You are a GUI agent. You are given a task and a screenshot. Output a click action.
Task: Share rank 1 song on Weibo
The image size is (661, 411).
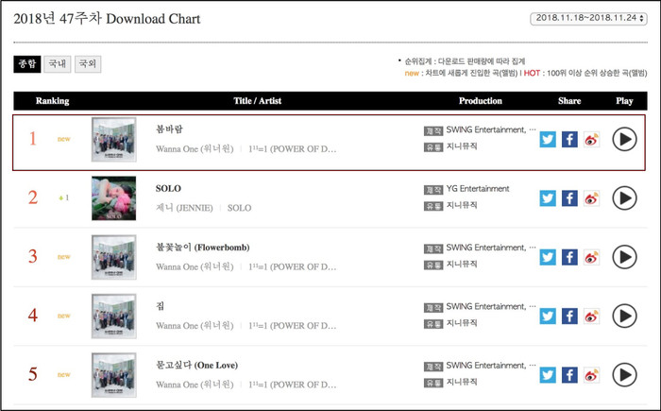tap(591, 139)
